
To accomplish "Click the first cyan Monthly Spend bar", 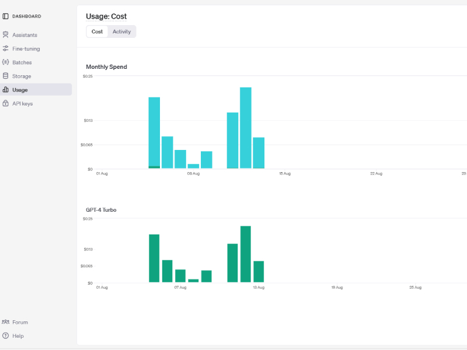I will point(154,132).
